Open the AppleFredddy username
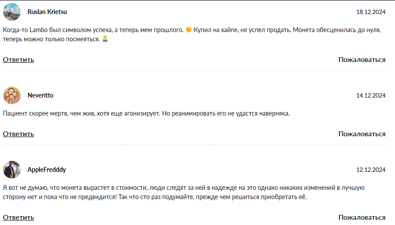 click(47, 170)
